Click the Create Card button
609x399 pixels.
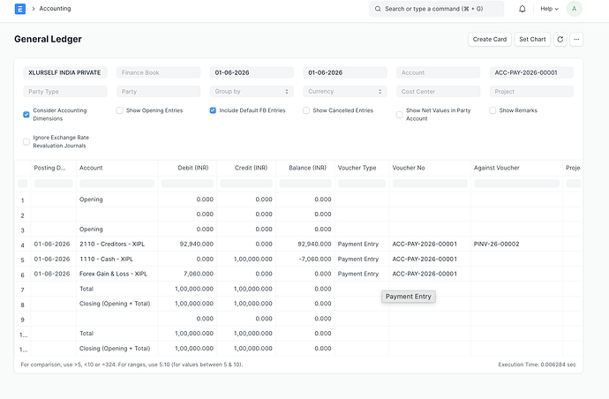pos(490,39)
